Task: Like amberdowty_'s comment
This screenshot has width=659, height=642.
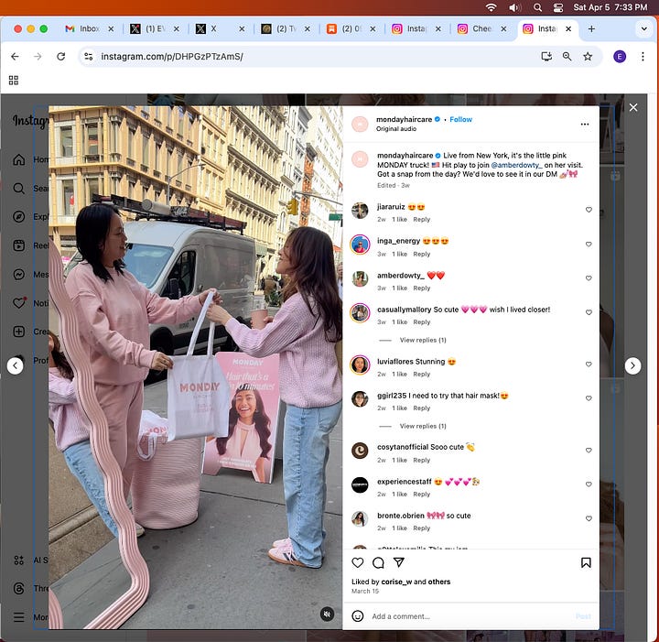Action: pos(589,278)
